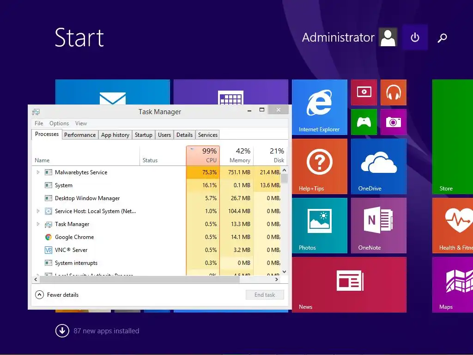Image resolution: width=473 pixels, height=355 pixels.
Task: Expand the Task Manager process row
Action: 38,224
